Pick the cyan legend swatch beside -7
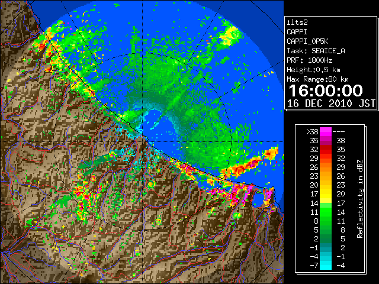 pyautogui.click(x=326, y=266)
